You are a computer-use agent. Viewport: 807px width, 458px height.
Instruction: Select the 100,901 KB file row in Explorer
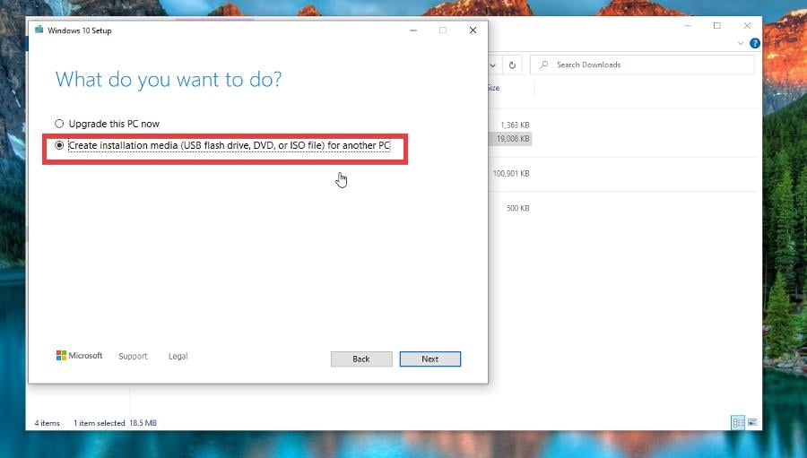pos(509,173)
